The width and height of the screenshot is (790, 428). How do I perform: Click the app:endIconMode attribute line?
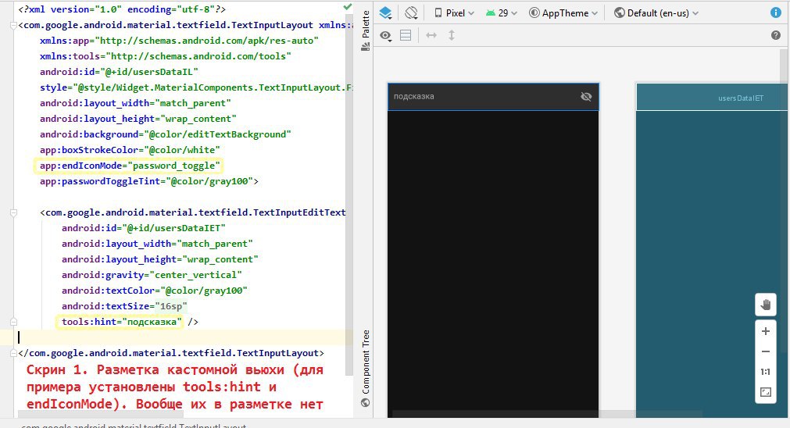click(130, 166)
